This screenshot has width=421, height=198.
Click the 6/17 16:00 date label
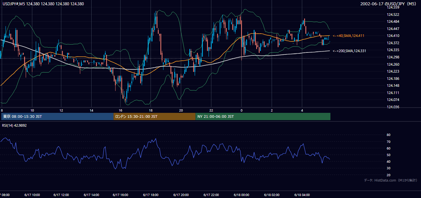tap(121, 195)
